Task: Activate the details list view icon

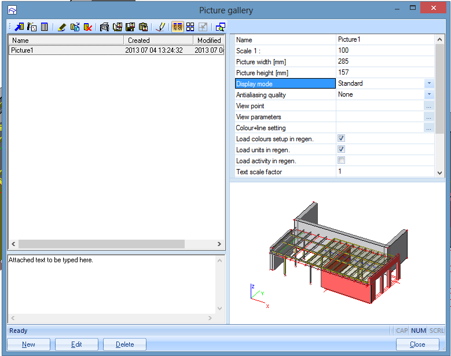Action: point(178,27)
